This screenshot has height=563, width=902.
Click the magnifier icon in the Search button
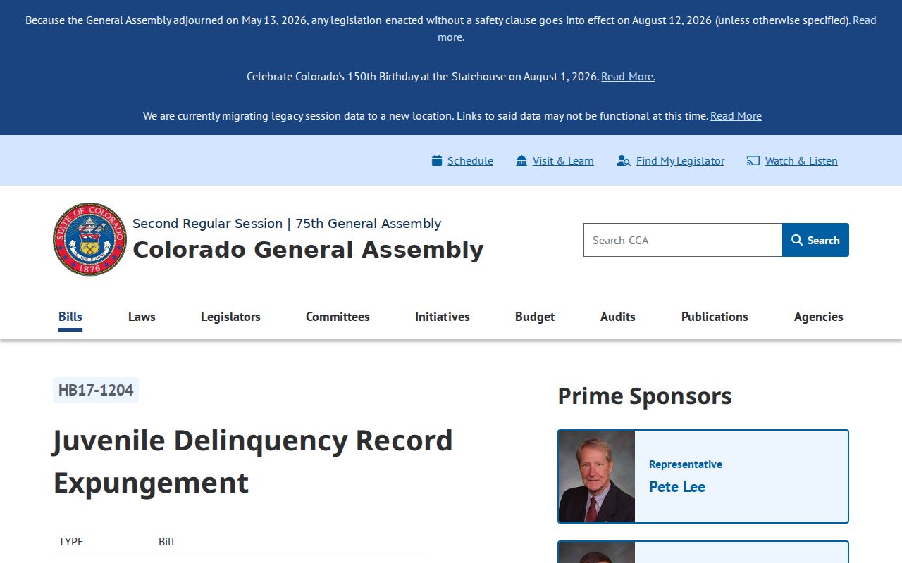797,240
